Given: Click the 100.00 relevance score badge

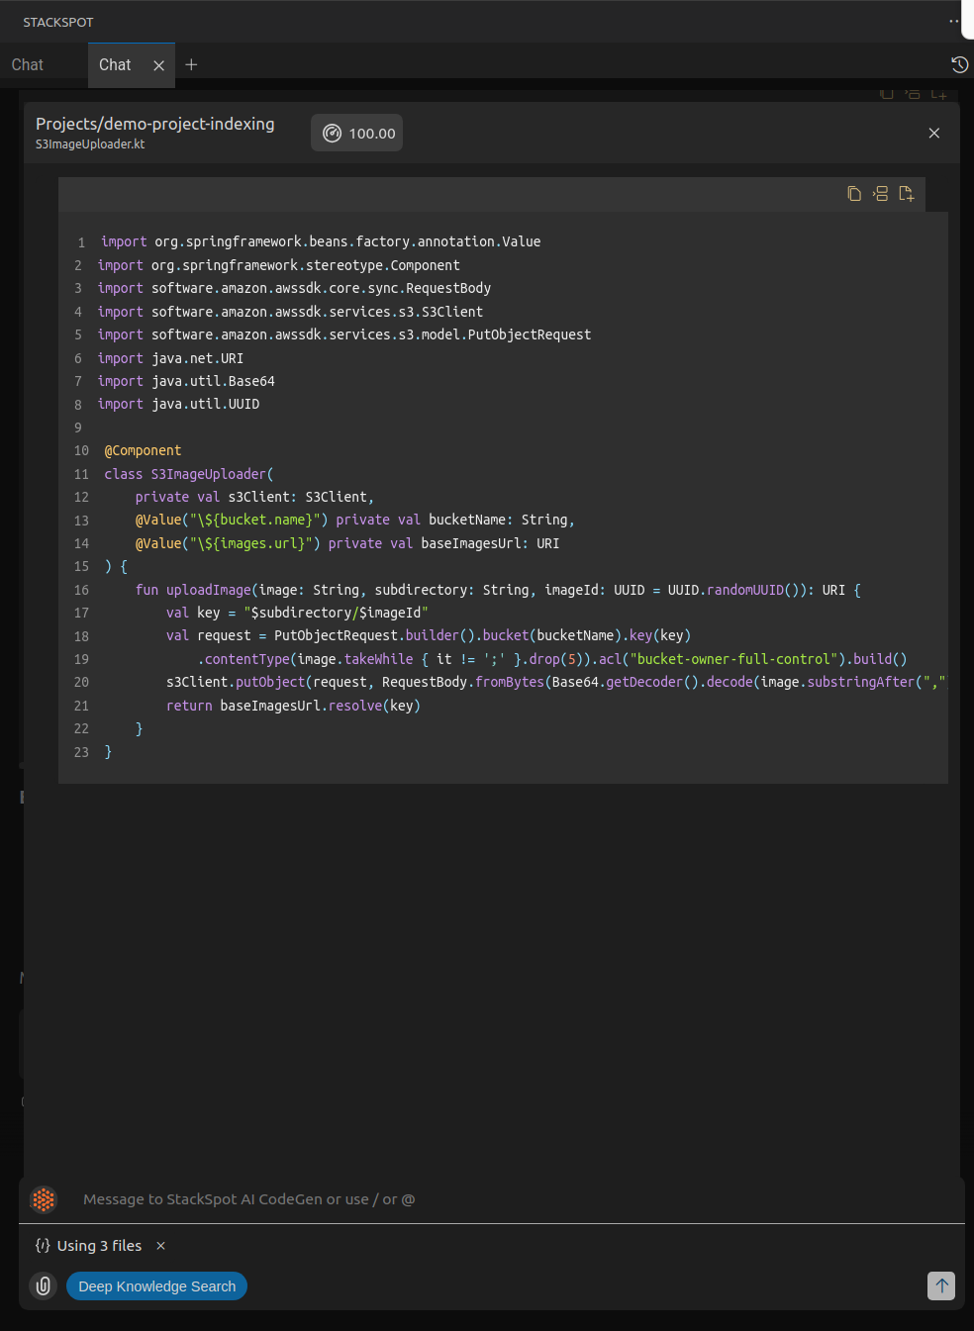Looking at the screenshot, I should (x=357, y=134).
